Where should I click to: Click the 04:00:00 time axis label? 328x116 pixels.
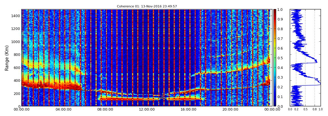pyautogui.click(x=63, y=109)
